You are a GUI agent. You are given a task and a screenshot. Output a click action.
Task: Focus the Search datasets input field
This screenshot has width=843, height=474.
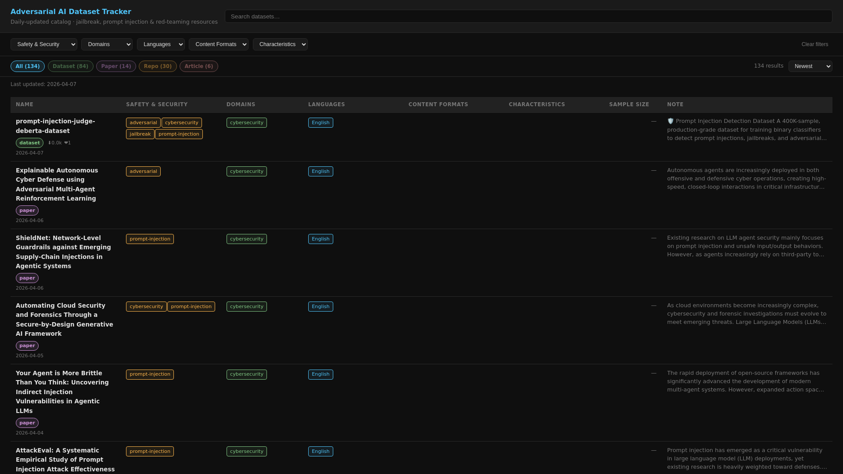tap(528, 16)
